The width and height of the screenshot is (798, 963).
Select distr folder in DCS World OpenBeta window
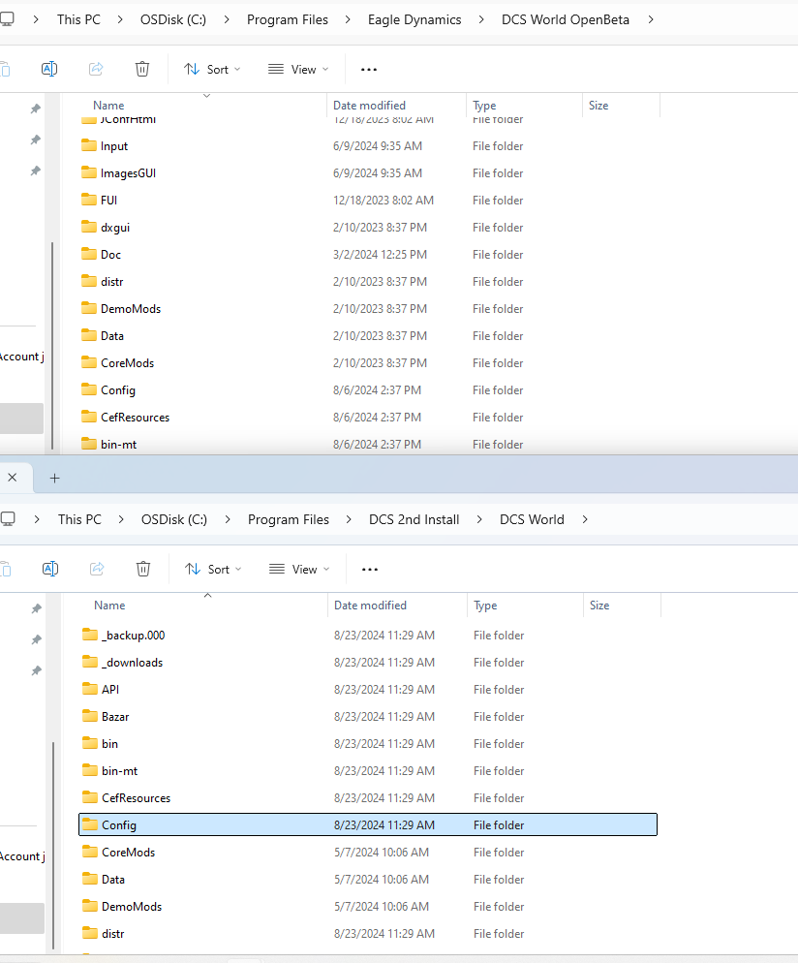pyautogui.click(x=367, y=282)
